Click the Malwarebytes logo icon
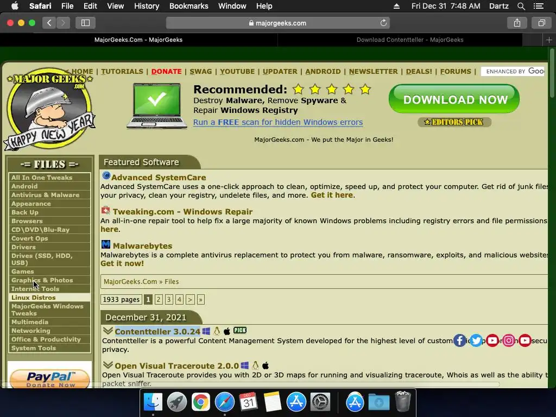This screenshot has height=417, width=556. 106,244
